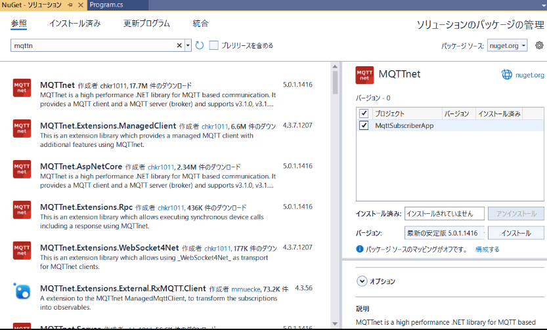Select MqttSubscriberApp project row name
The height and width of the screenshot is (330, 547).
pos(405,125)
